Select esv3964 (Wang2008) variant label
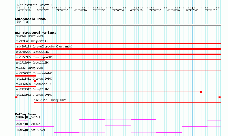 pos(29,68)
